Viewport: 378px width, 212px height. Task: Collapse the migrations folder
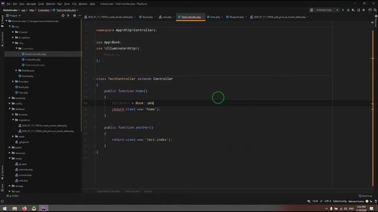(13, 120)
